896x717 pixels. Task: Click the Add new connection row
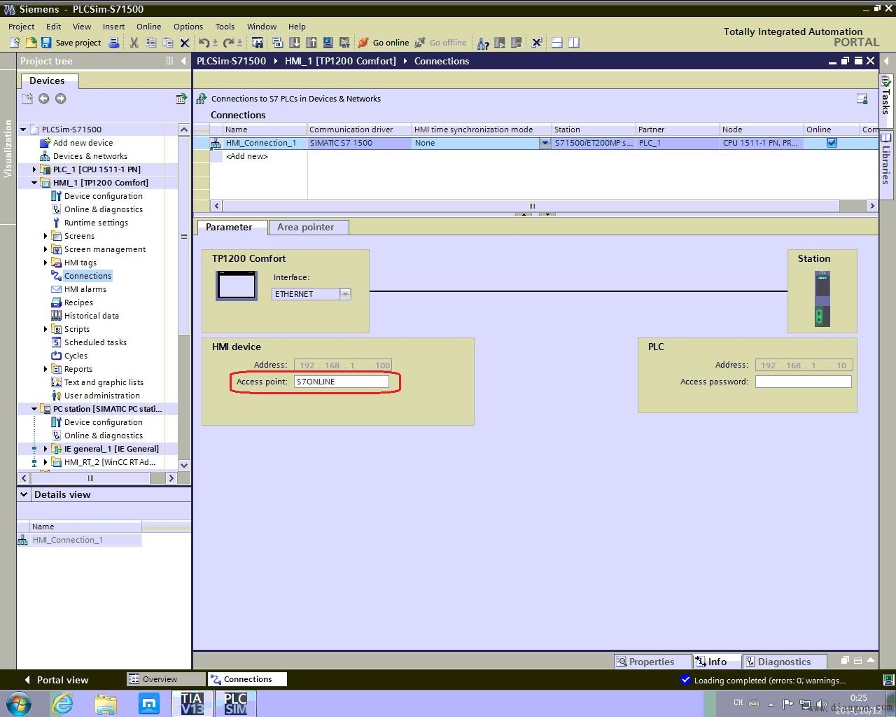pos(246,156)
